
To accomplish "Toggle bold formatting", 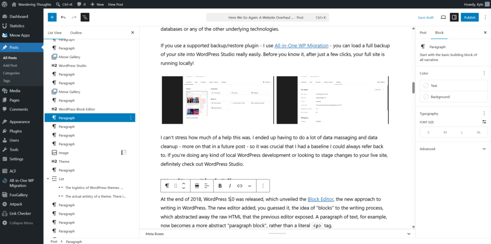I will point(220,186).
